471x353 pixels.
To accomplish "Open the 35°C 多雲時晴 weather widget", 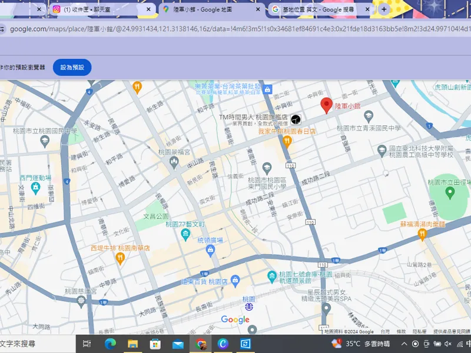I will tap(360, 344).
